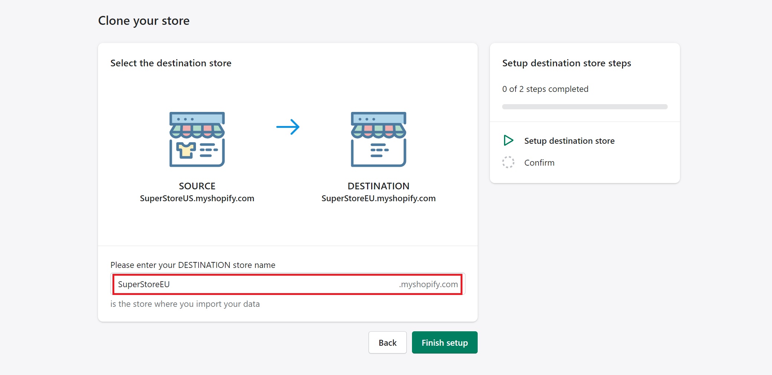
Task: Focus the destination store name field
Action: coord(288,284)
